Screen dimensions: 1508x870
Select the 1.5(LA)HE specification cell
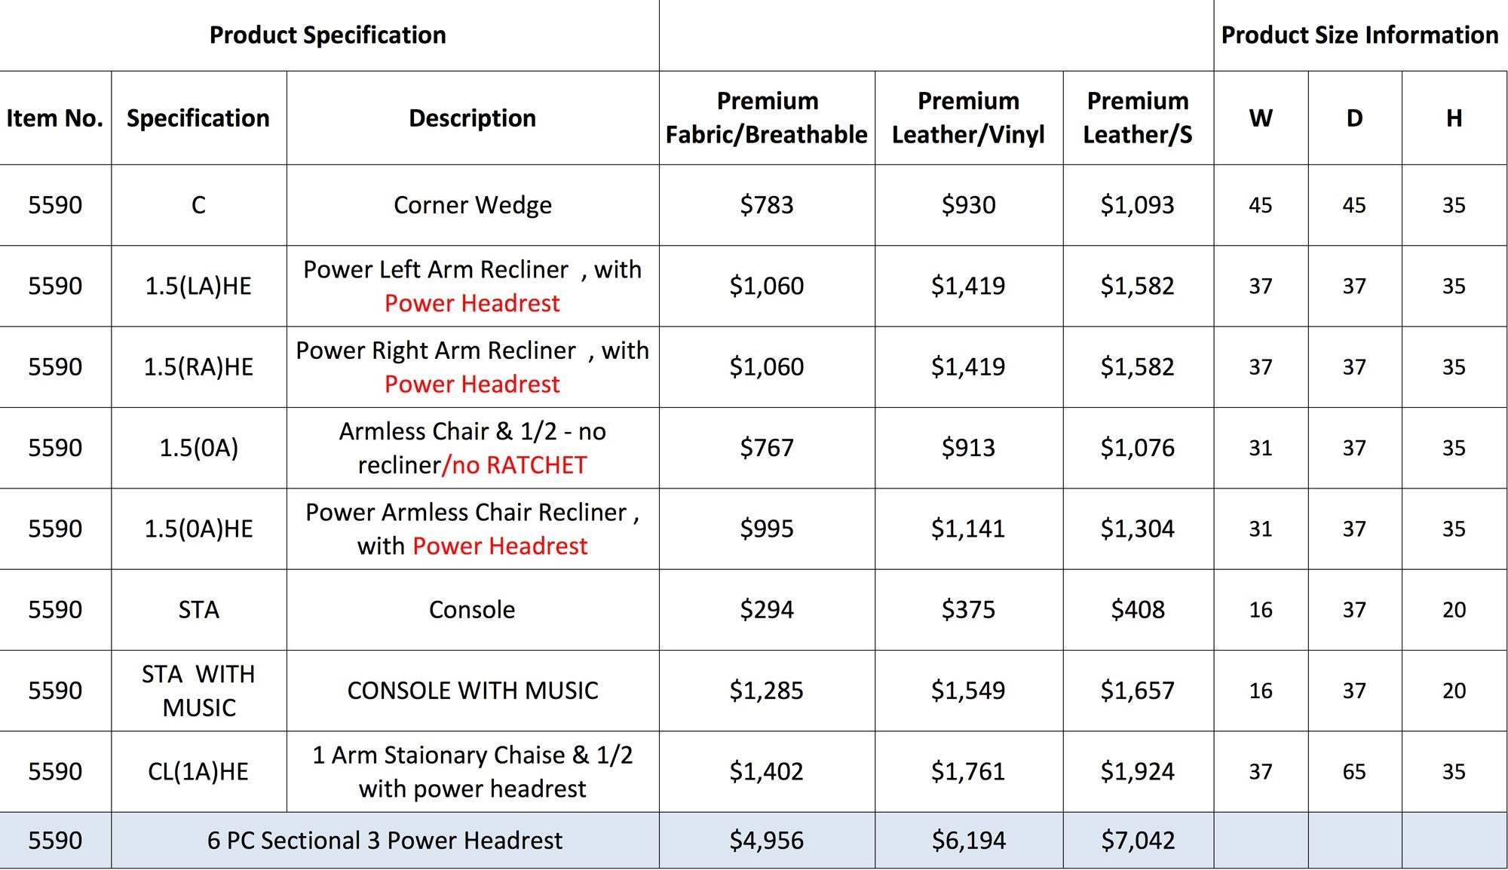(199, 286)
